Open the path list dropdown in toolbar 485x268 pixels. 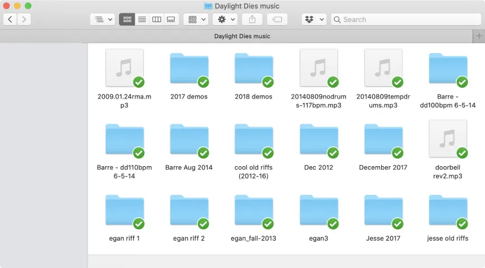tap(103, 20)
